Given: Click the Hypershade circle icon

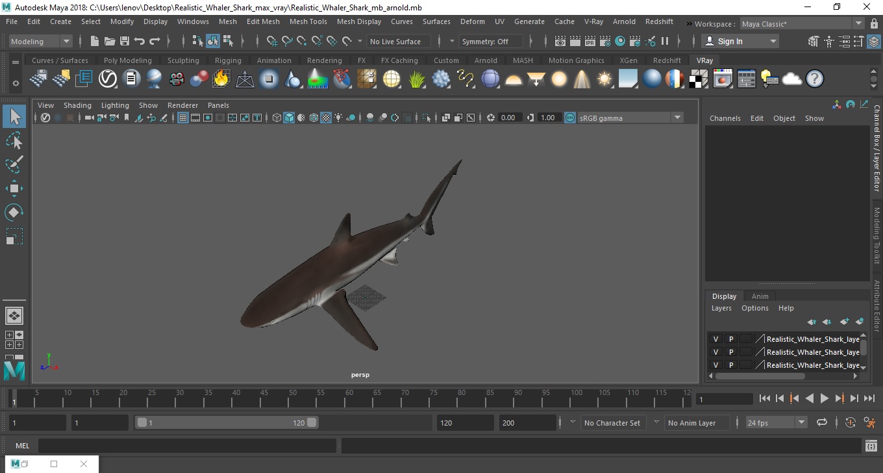Looking at the screenshot, I should (x=620, y=41).
